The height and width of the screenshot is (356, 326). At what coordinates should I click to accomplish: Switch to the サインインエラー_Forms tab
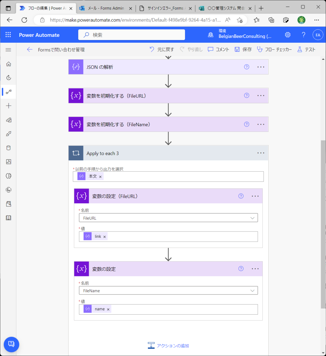166,8
